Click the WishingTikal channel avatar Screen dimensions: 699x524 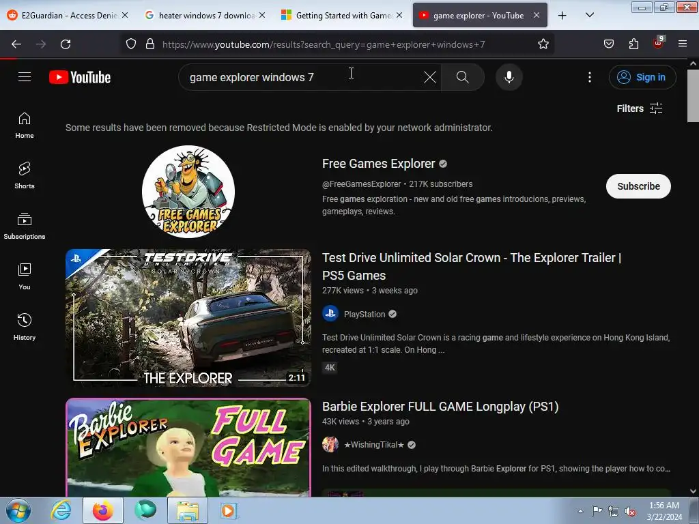click(x=330, y=444)
